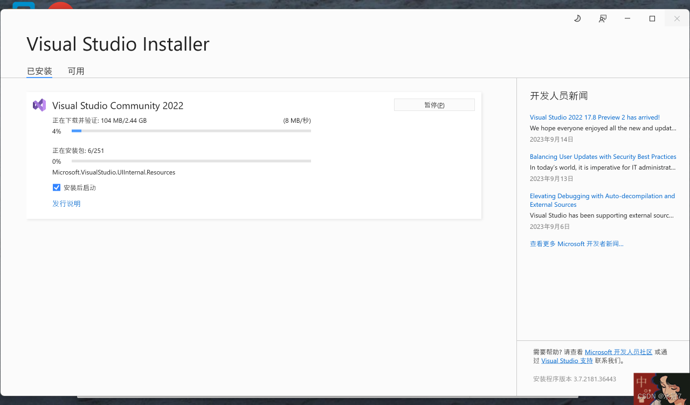Screen dimensions: 690x405
Task: Switch to the 已安装 tab
Action: pos(39,71)
